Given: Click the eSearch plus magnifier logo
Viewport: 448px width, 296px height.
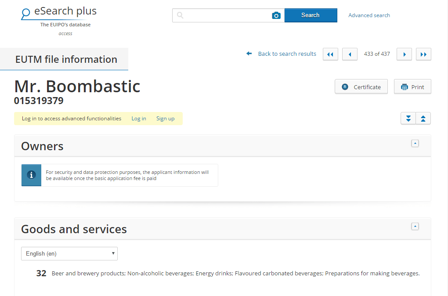Looking at the screenshot, I should coord(26,14).
